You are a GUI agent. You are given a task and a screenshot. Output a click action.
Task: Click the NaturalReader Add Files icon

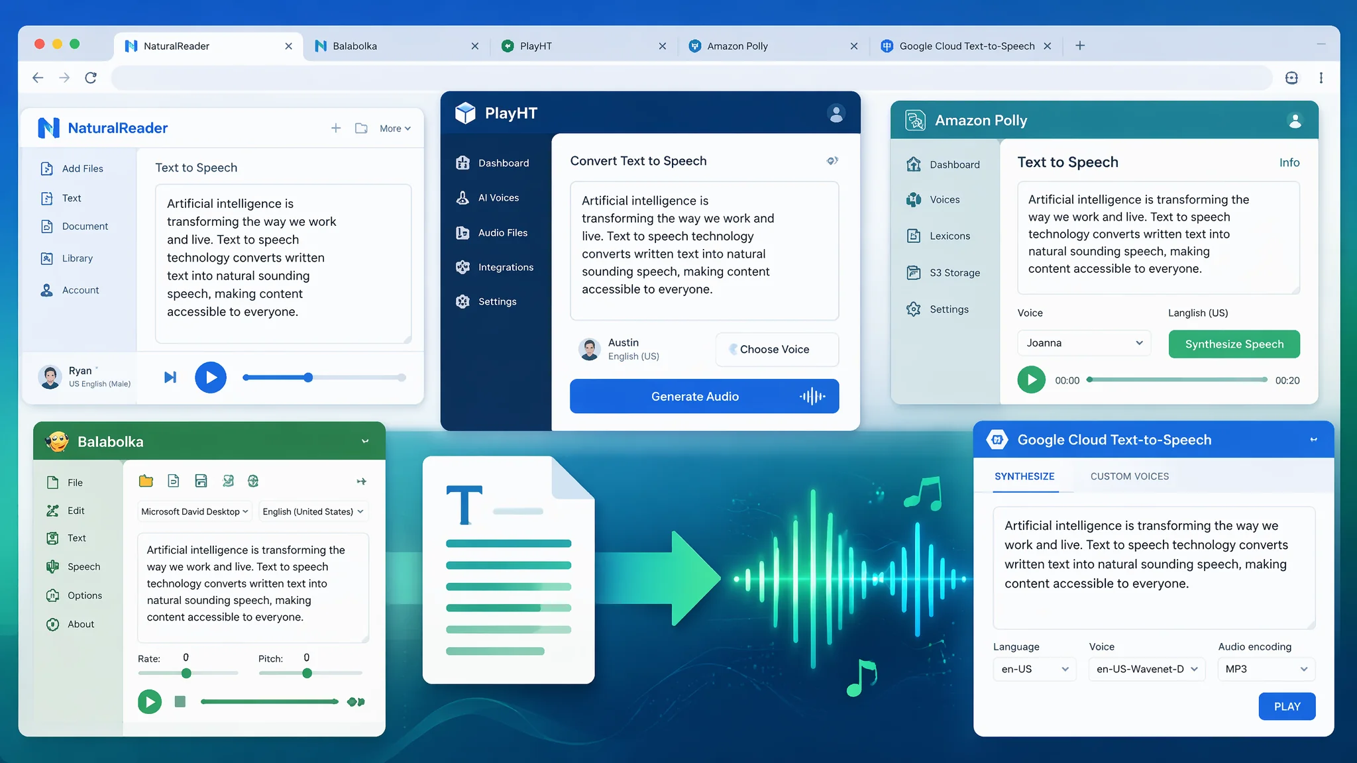coord(47,168)
